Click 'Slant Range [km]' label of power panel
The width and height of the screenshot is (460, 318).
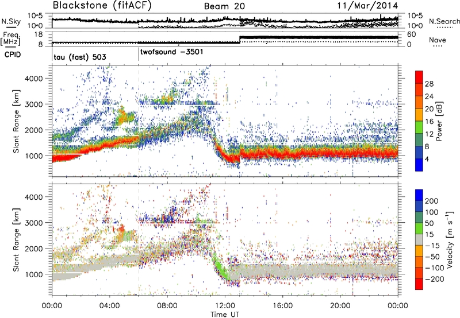(16, 121)
